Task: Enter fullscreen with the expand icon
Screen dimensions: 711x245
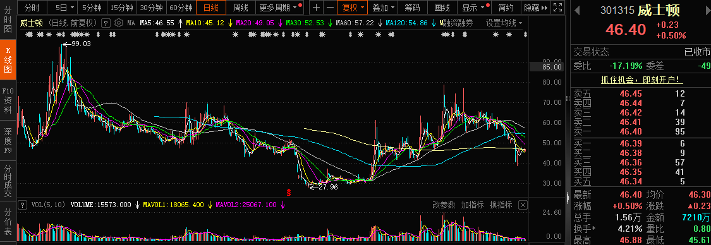Action: point(558,7)
